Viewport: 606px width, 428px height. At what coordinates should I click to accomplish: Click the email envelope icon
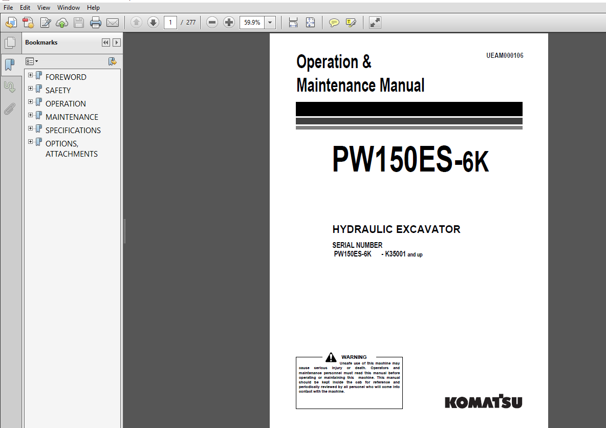pyautogui.click(x=113, y=23)
